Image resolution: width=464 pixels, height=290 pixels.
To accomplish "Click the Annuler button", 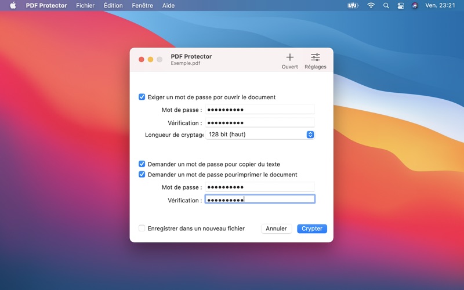I will [276, 229].
